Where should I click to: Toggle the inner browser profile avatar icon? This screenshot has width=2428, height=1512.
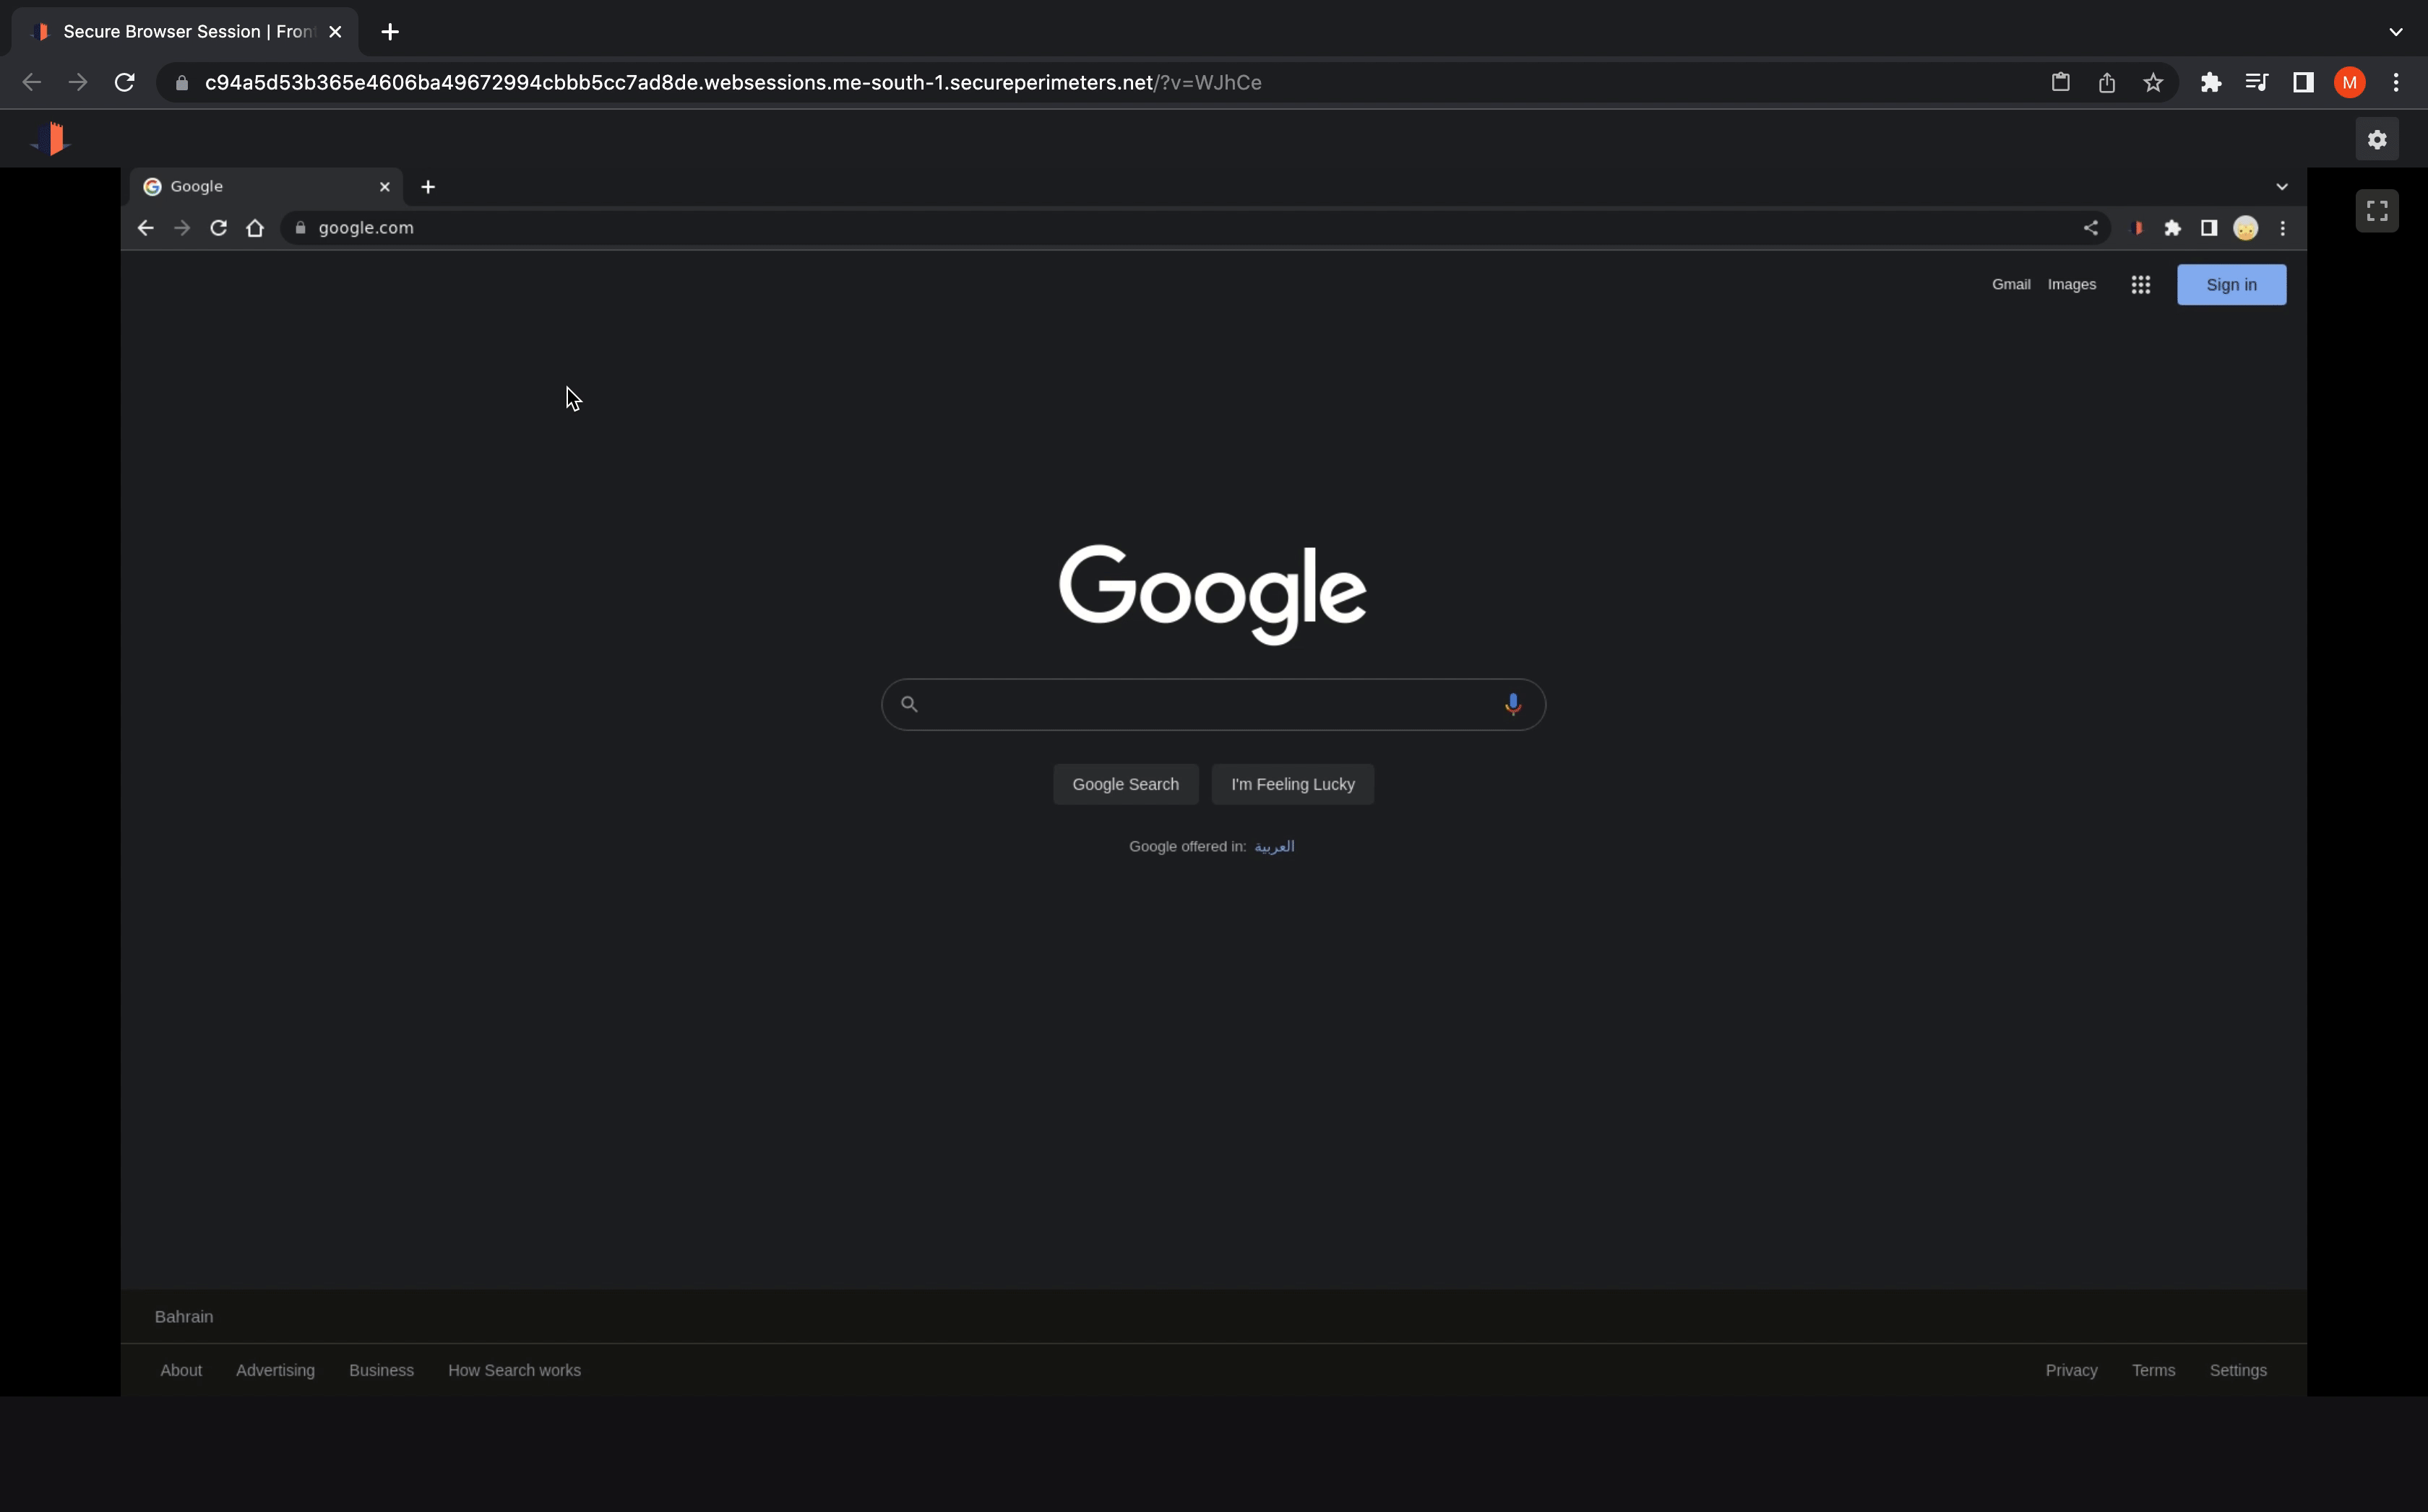2247,228
